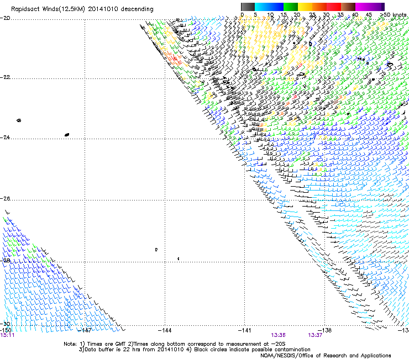409x359 pixels.
Task: Click the '-26' latitude axis label
Action: click(x=5, y=199)
